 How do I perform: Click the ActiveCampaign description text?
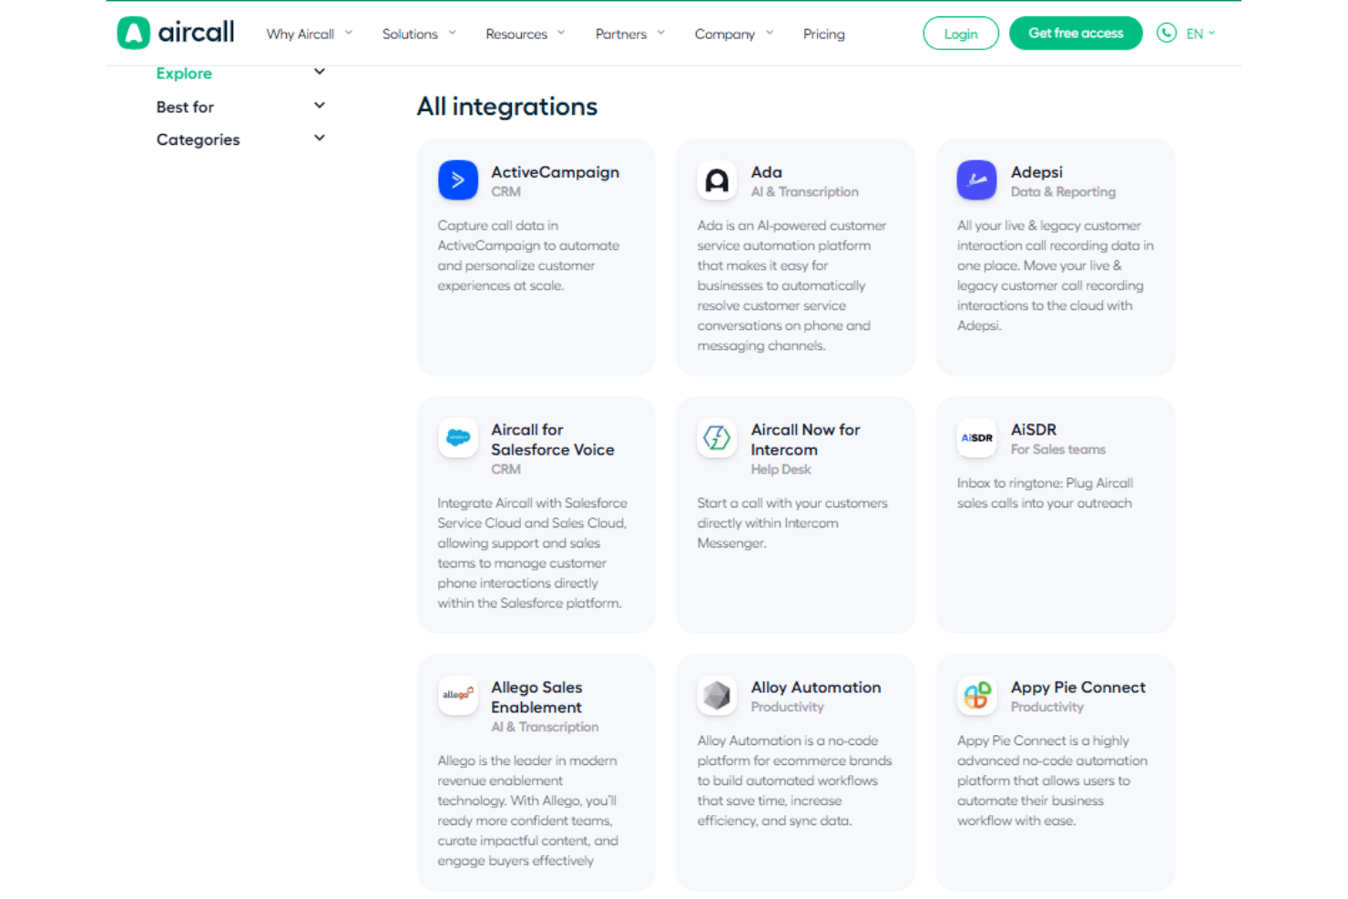(528, 256)
